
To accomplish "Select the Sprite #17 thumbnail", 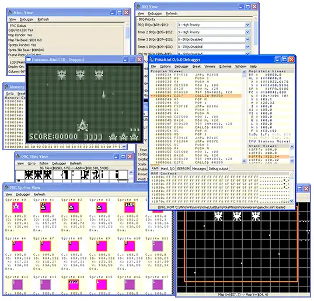I will tap(158, 285).
